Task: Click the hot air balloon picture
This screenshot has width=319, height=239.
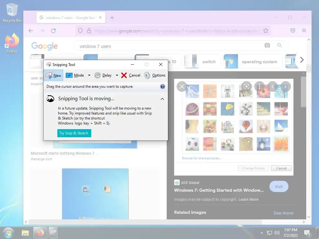Action: point(246,126)
